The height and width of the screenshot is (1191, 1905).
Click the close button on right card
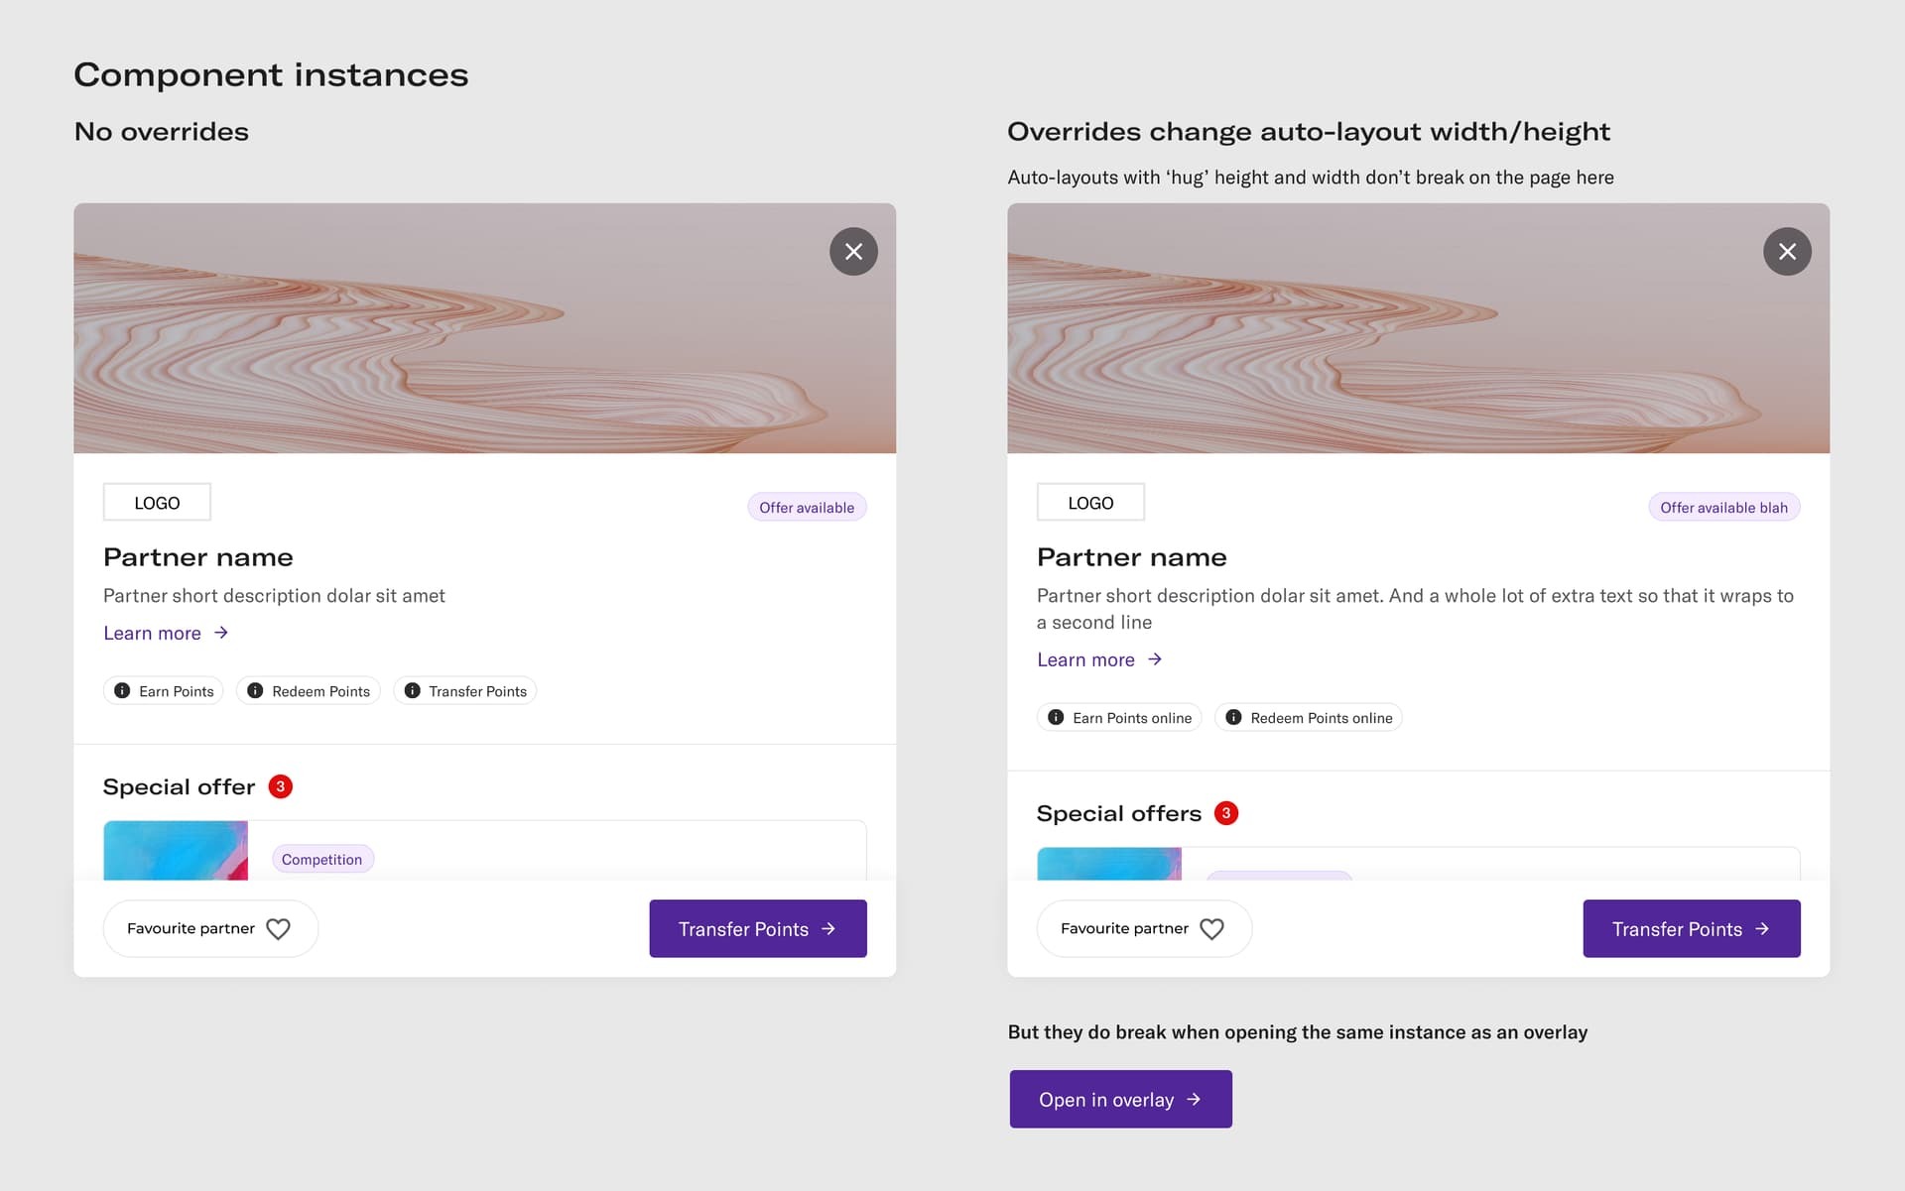(x=1787, y=250)
